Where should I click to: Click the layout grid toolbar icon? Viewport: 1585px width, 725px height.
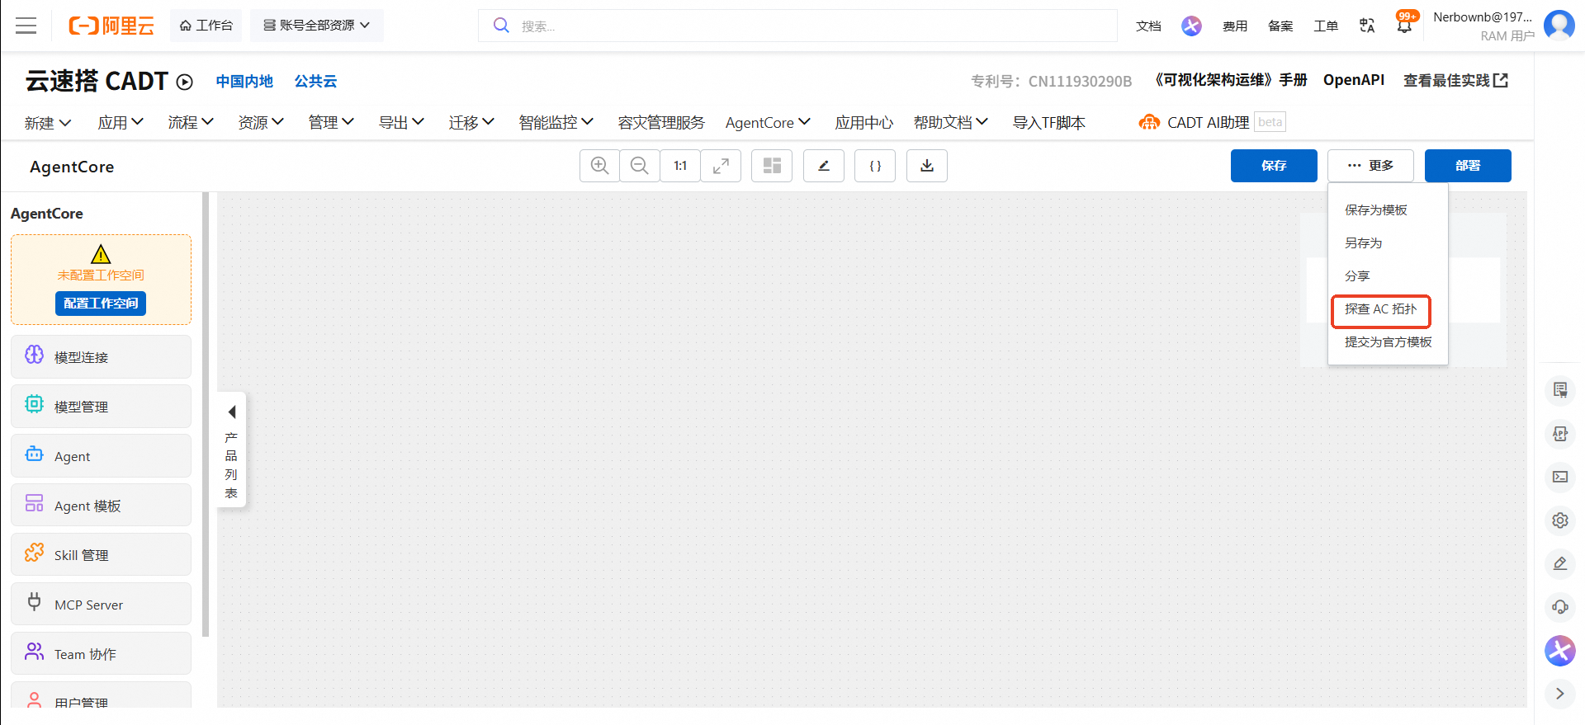(772, 166)
